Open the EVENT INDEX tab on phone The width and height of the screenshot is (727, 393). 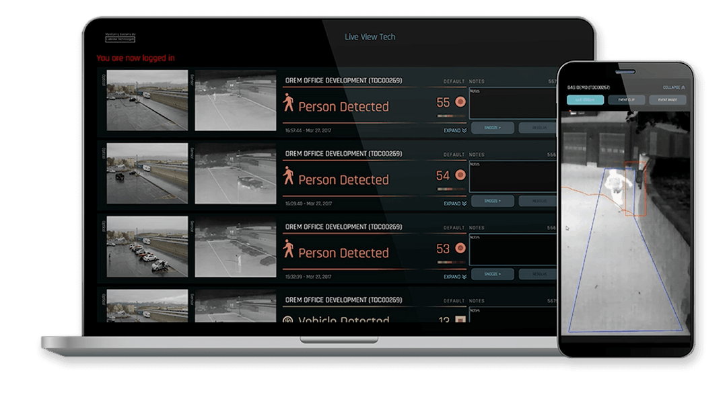pyautogui.click(x=668, y=99)
